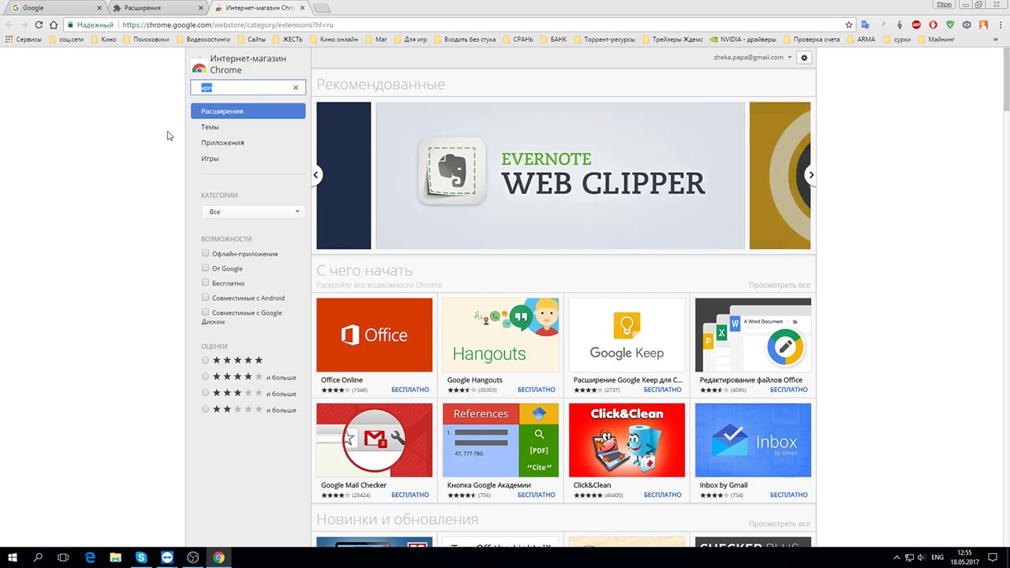Open the БАНК bookmarks folder
1010x568 pixels.
[x=553, y=39]
